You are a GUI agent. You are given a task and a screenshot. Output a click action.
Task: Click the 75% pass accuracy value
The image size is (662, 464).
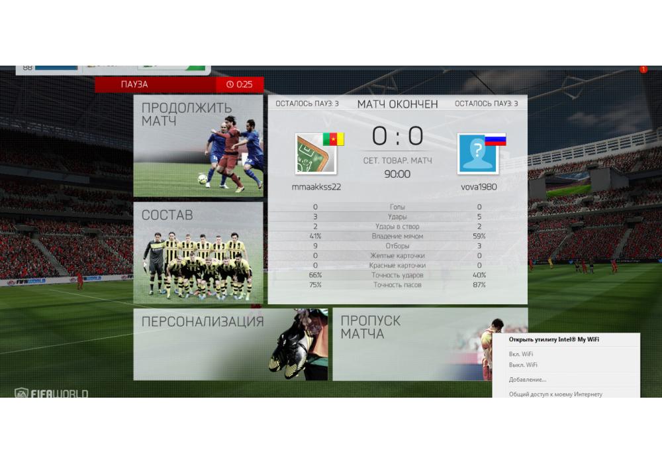315,285
